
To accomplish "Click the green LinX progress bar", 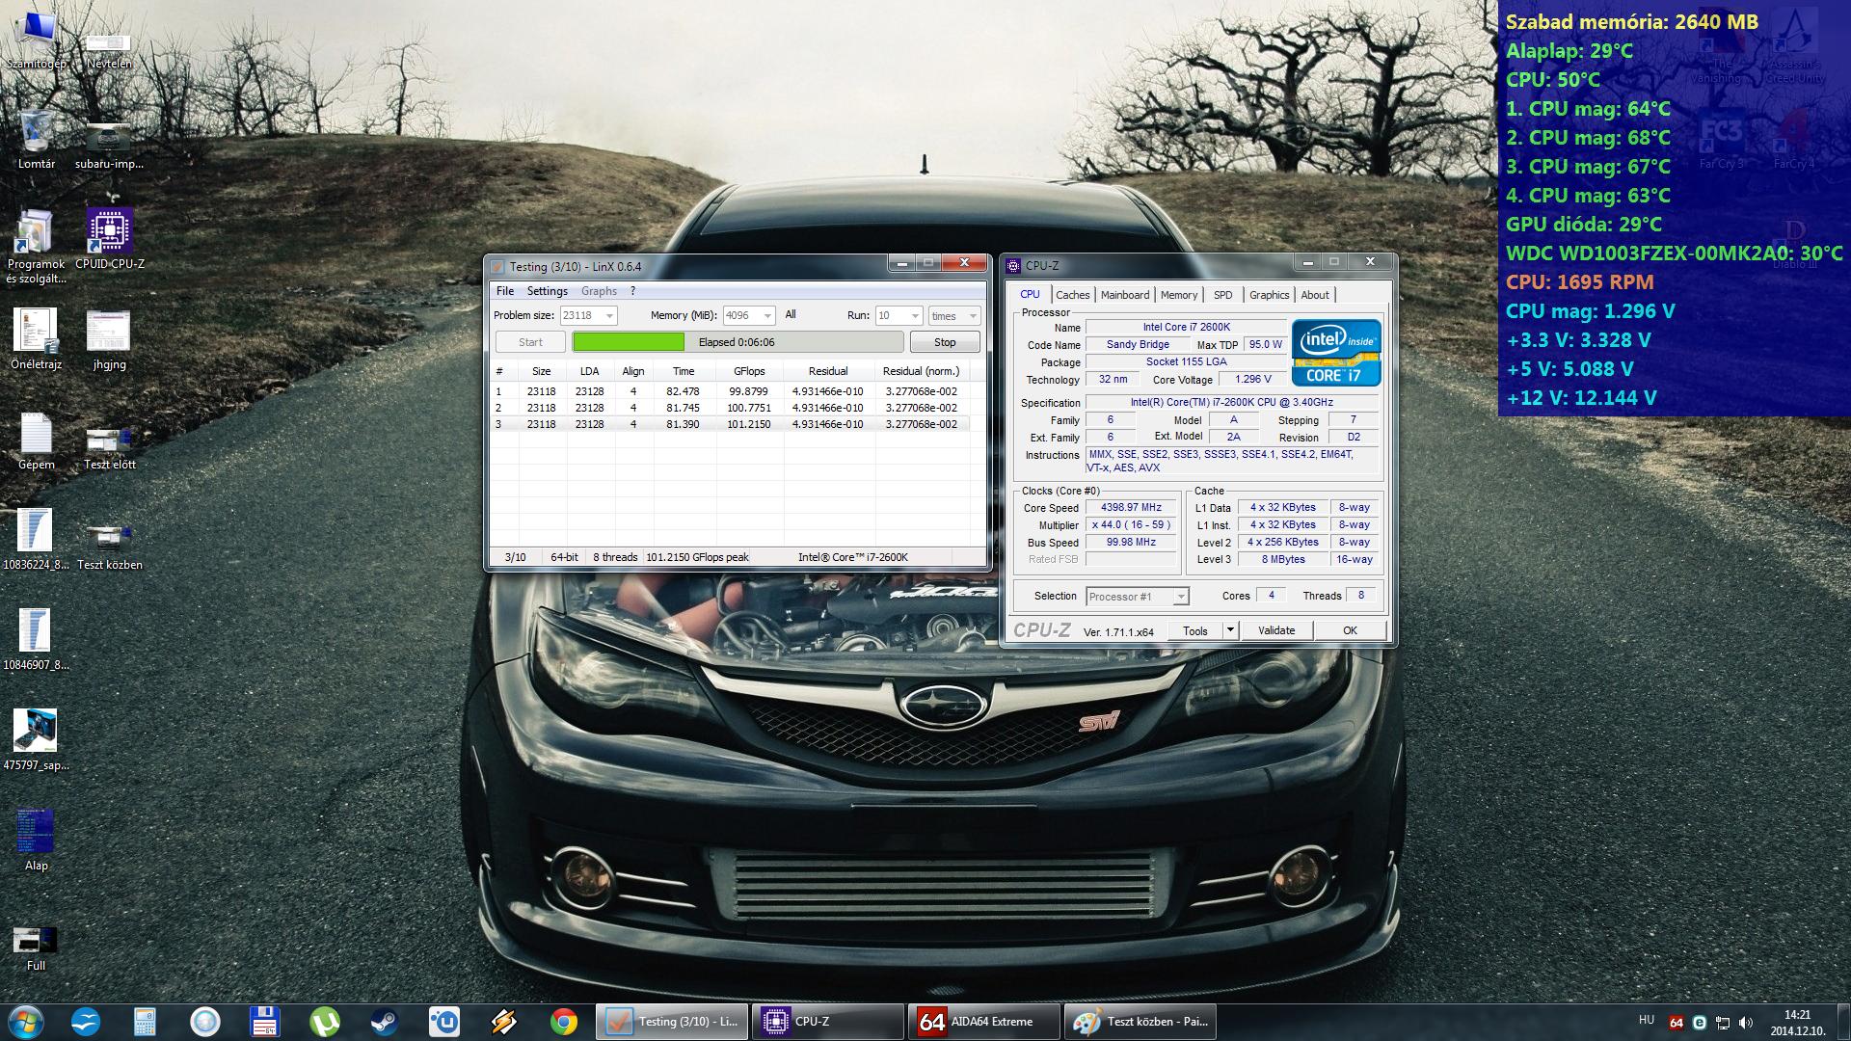I will coord(629,342).
